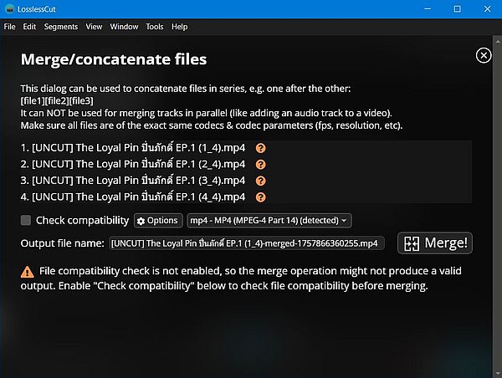Click help icon for file (2_4).mp4
This screenshot has width=502, height=378.
tap(260, 165)
